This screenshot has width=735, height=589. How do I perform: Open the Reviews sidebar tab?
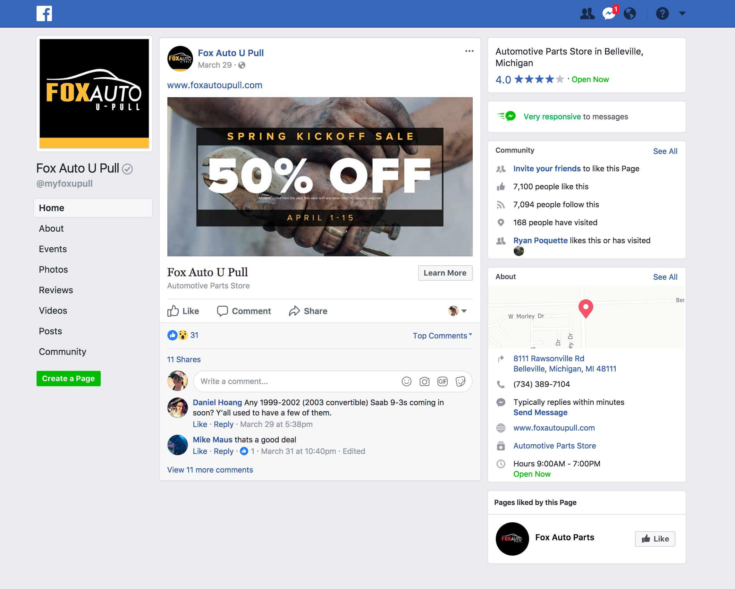(x=56, y=290)
